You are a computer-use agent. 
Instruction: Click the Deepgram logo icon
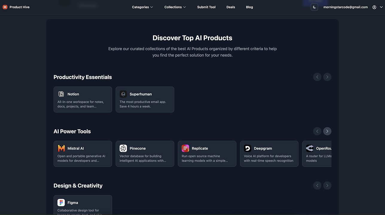click(247, 148)
